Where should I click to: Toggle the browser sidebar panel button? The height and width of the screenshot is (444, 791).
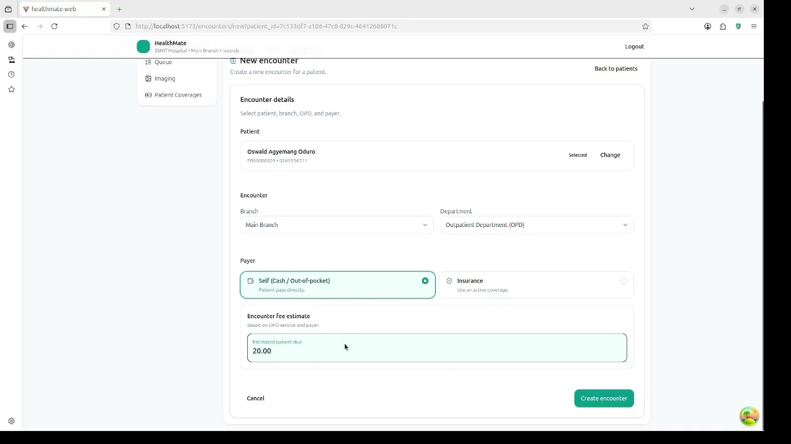tap(10, 27)
